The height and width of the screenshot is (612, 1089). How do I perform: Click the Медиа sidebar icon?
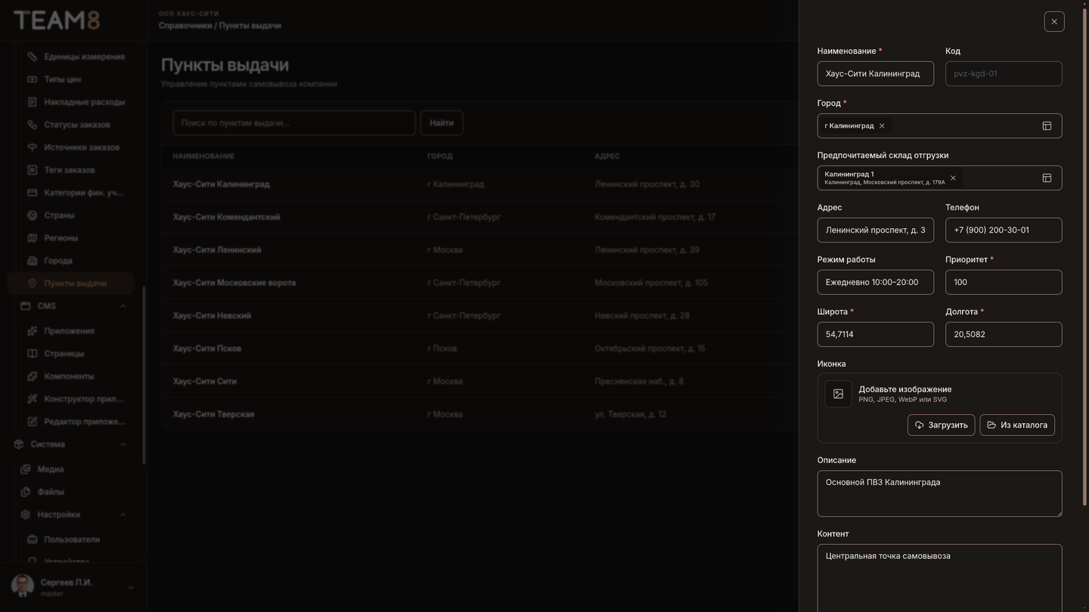coord(25,469)
